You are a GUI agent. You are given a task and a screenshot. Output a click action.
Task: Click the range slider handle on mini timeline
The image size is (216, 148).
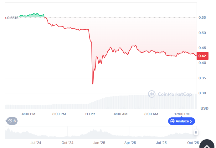click(x=196, y=132)
